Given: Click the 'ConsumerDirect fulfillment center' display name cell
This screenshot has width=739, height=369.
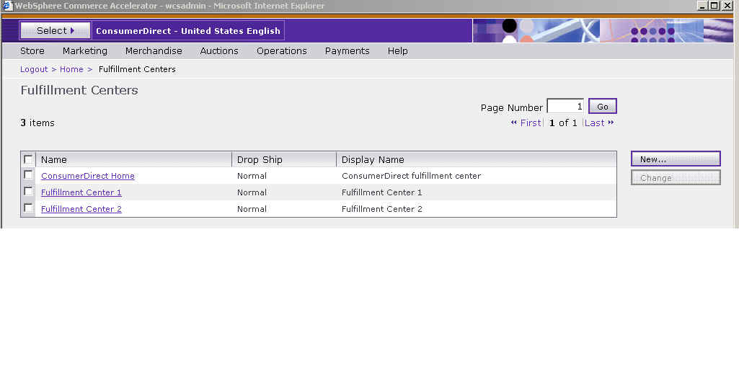Looking at the screenshot, I should tap(411, 176).
